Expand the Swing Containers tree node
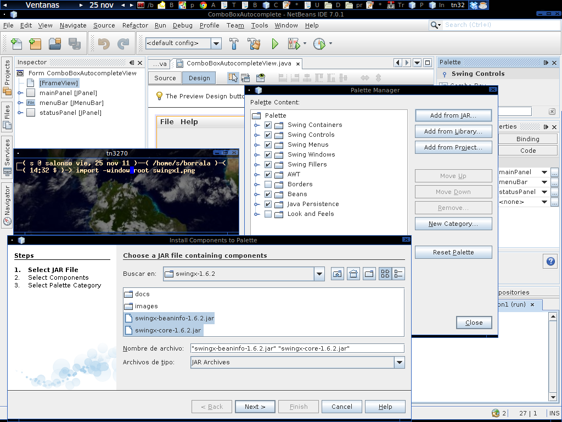The width and height of the screenshot is (562, 422). [x=255, y=125]
